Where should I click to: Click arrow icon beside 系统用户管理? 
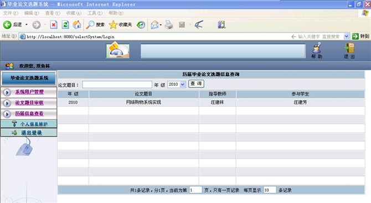tap(7, 92)
